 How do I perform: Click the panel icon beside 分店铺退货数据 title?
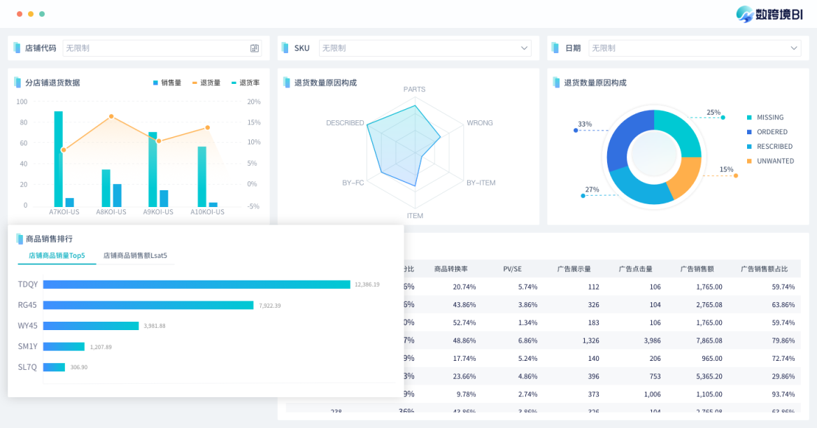17,83
